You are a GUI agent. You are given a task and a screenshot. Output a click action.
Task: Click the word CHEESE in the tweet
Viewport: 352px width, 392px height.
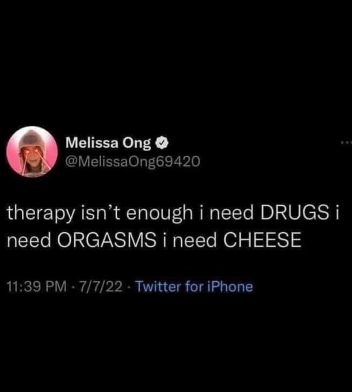(x=262, y=240)
